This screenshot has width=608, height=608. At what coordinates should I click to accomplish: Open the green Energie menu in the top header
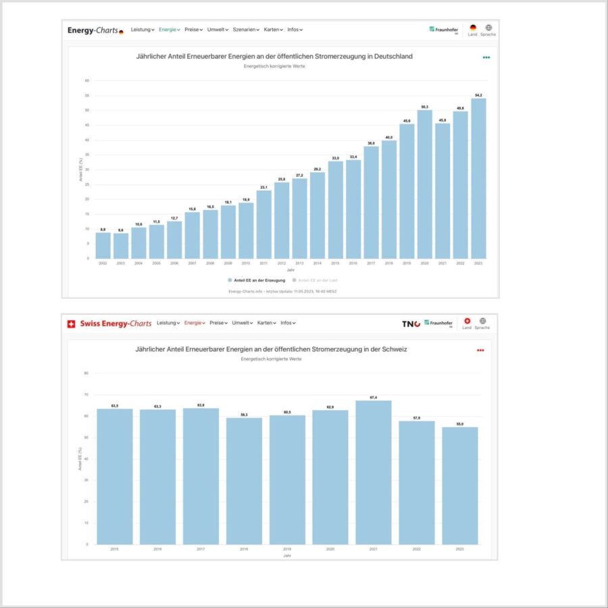pos(170,30)
